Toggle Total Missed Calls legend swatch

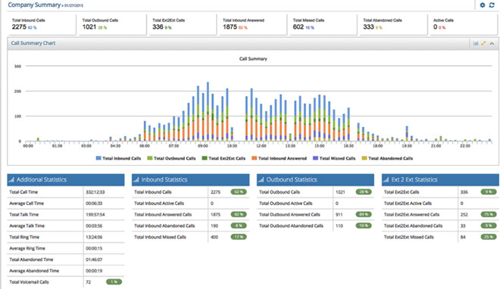pos(315,158)
